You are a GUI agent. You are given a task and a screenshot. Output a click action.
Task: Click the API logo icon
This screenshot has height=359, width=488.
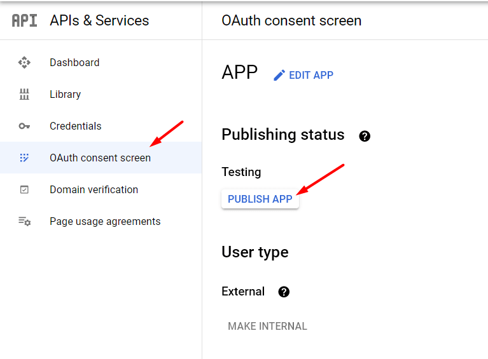click(25, 21)
